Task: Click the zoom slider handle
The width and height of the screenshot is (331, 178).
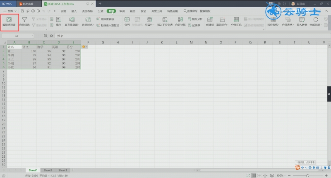Action: 307,176
